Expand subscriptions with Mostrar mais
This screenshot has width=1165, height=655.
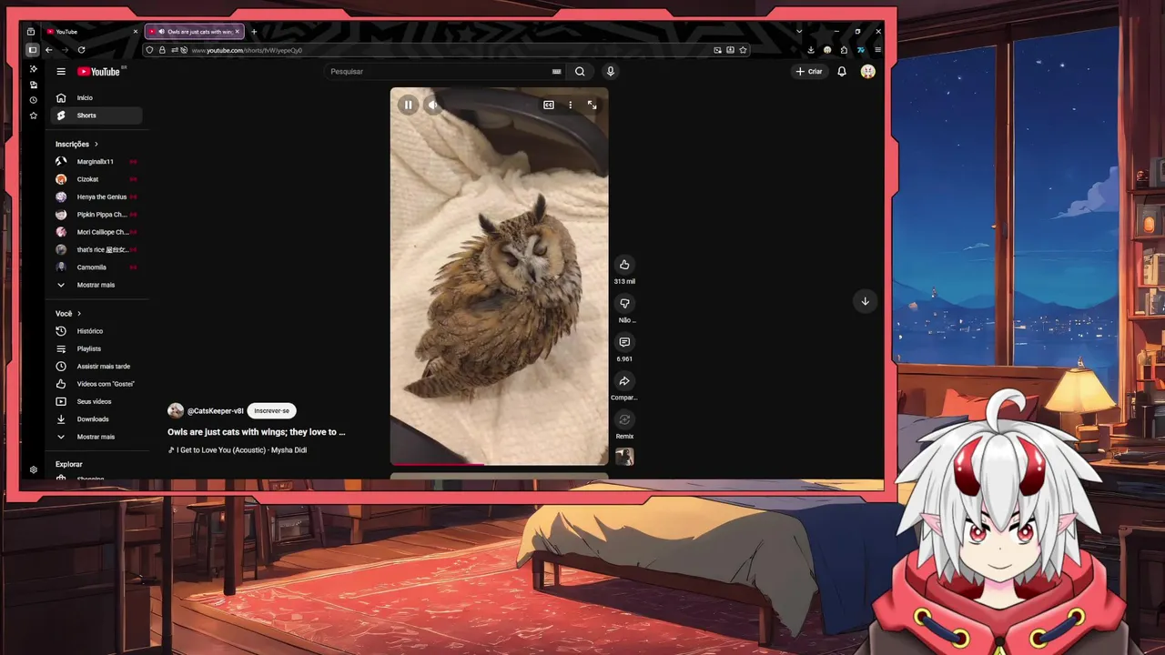(96, 285)
